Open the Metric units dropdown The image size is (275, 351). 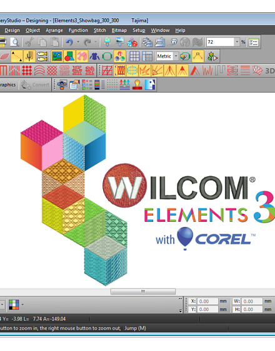(176, 56)
